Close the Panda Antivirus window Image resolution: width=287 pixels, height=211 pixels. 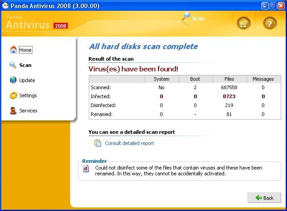pos(281,6)
